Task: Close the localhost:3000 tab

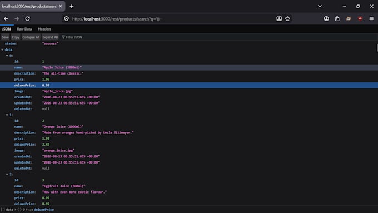Action: pyautogui.click(x=61, y=6)
